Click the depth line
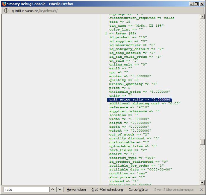Screen dimensions: 206x195 click(x=129, y=127)
